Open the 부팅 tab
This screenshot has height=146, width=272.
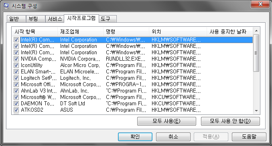35,19
